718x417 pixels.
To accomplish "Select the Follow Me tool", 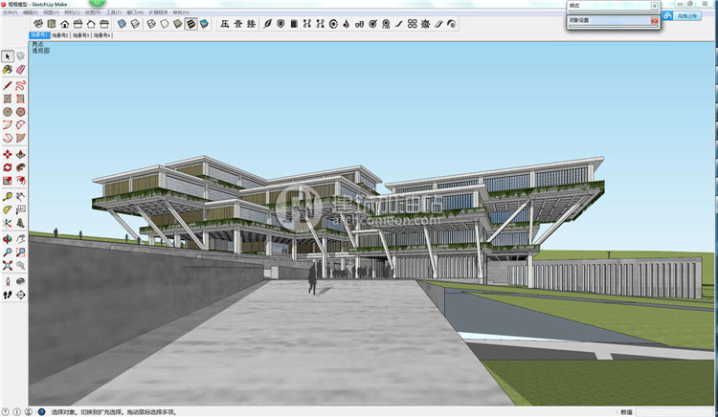I will pyautogui.click(x=21, y=167).
